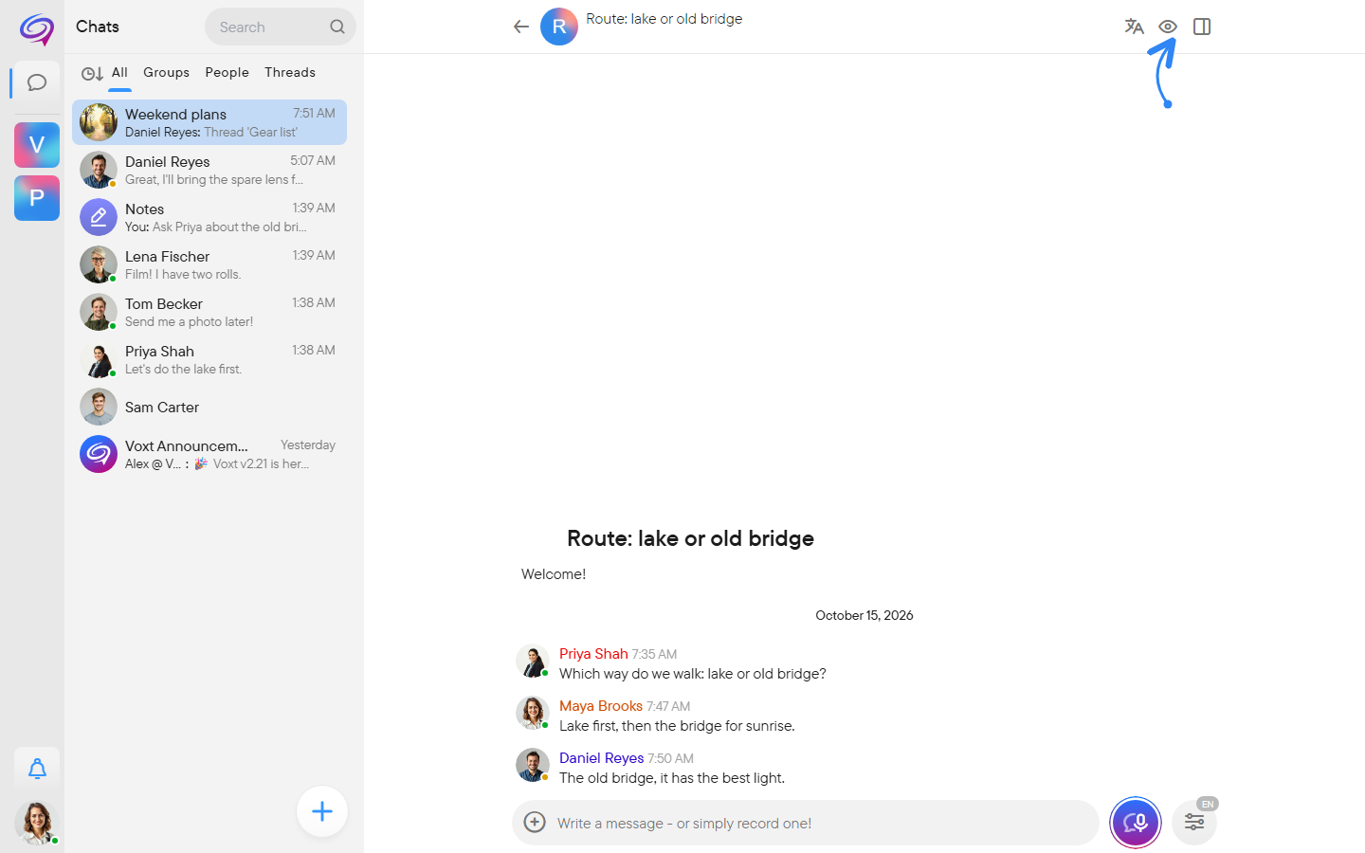Open the translation language icon
This screenshot has width=1365, height=853.
tap(1134, 27)
